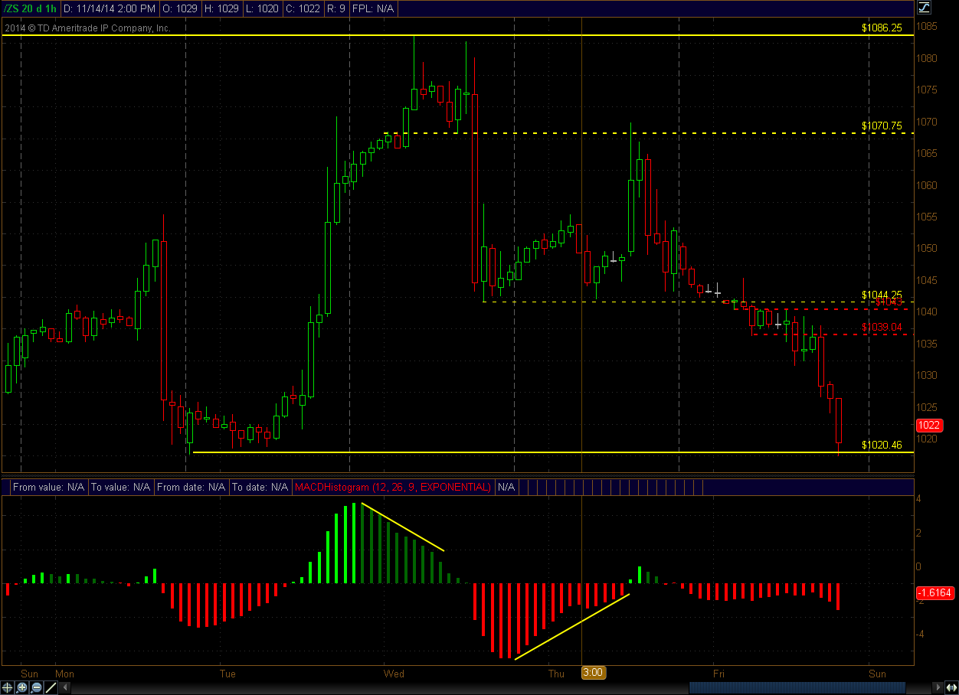
Task: Click the FPL: N/A label
Action: [373, 8]
